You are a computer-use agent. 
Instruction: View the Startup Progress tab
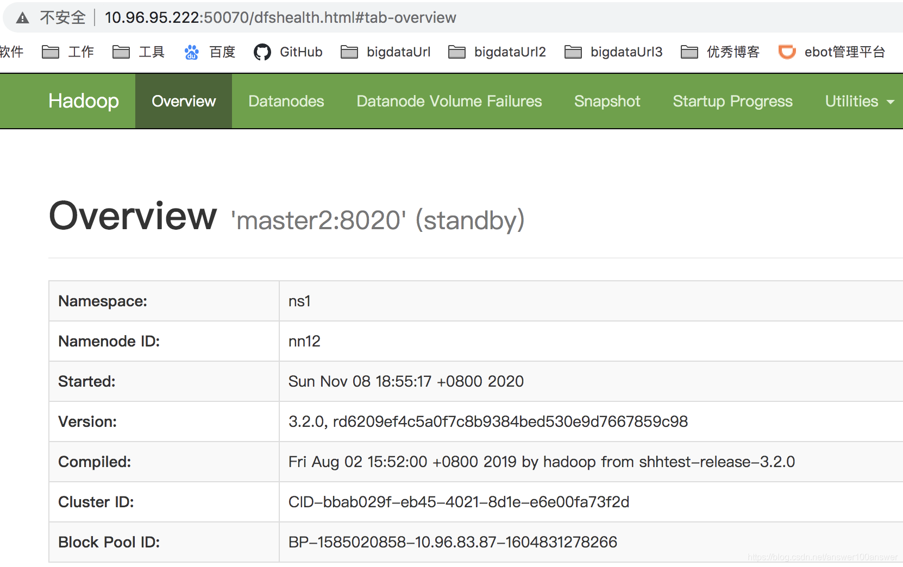(733, 101)
